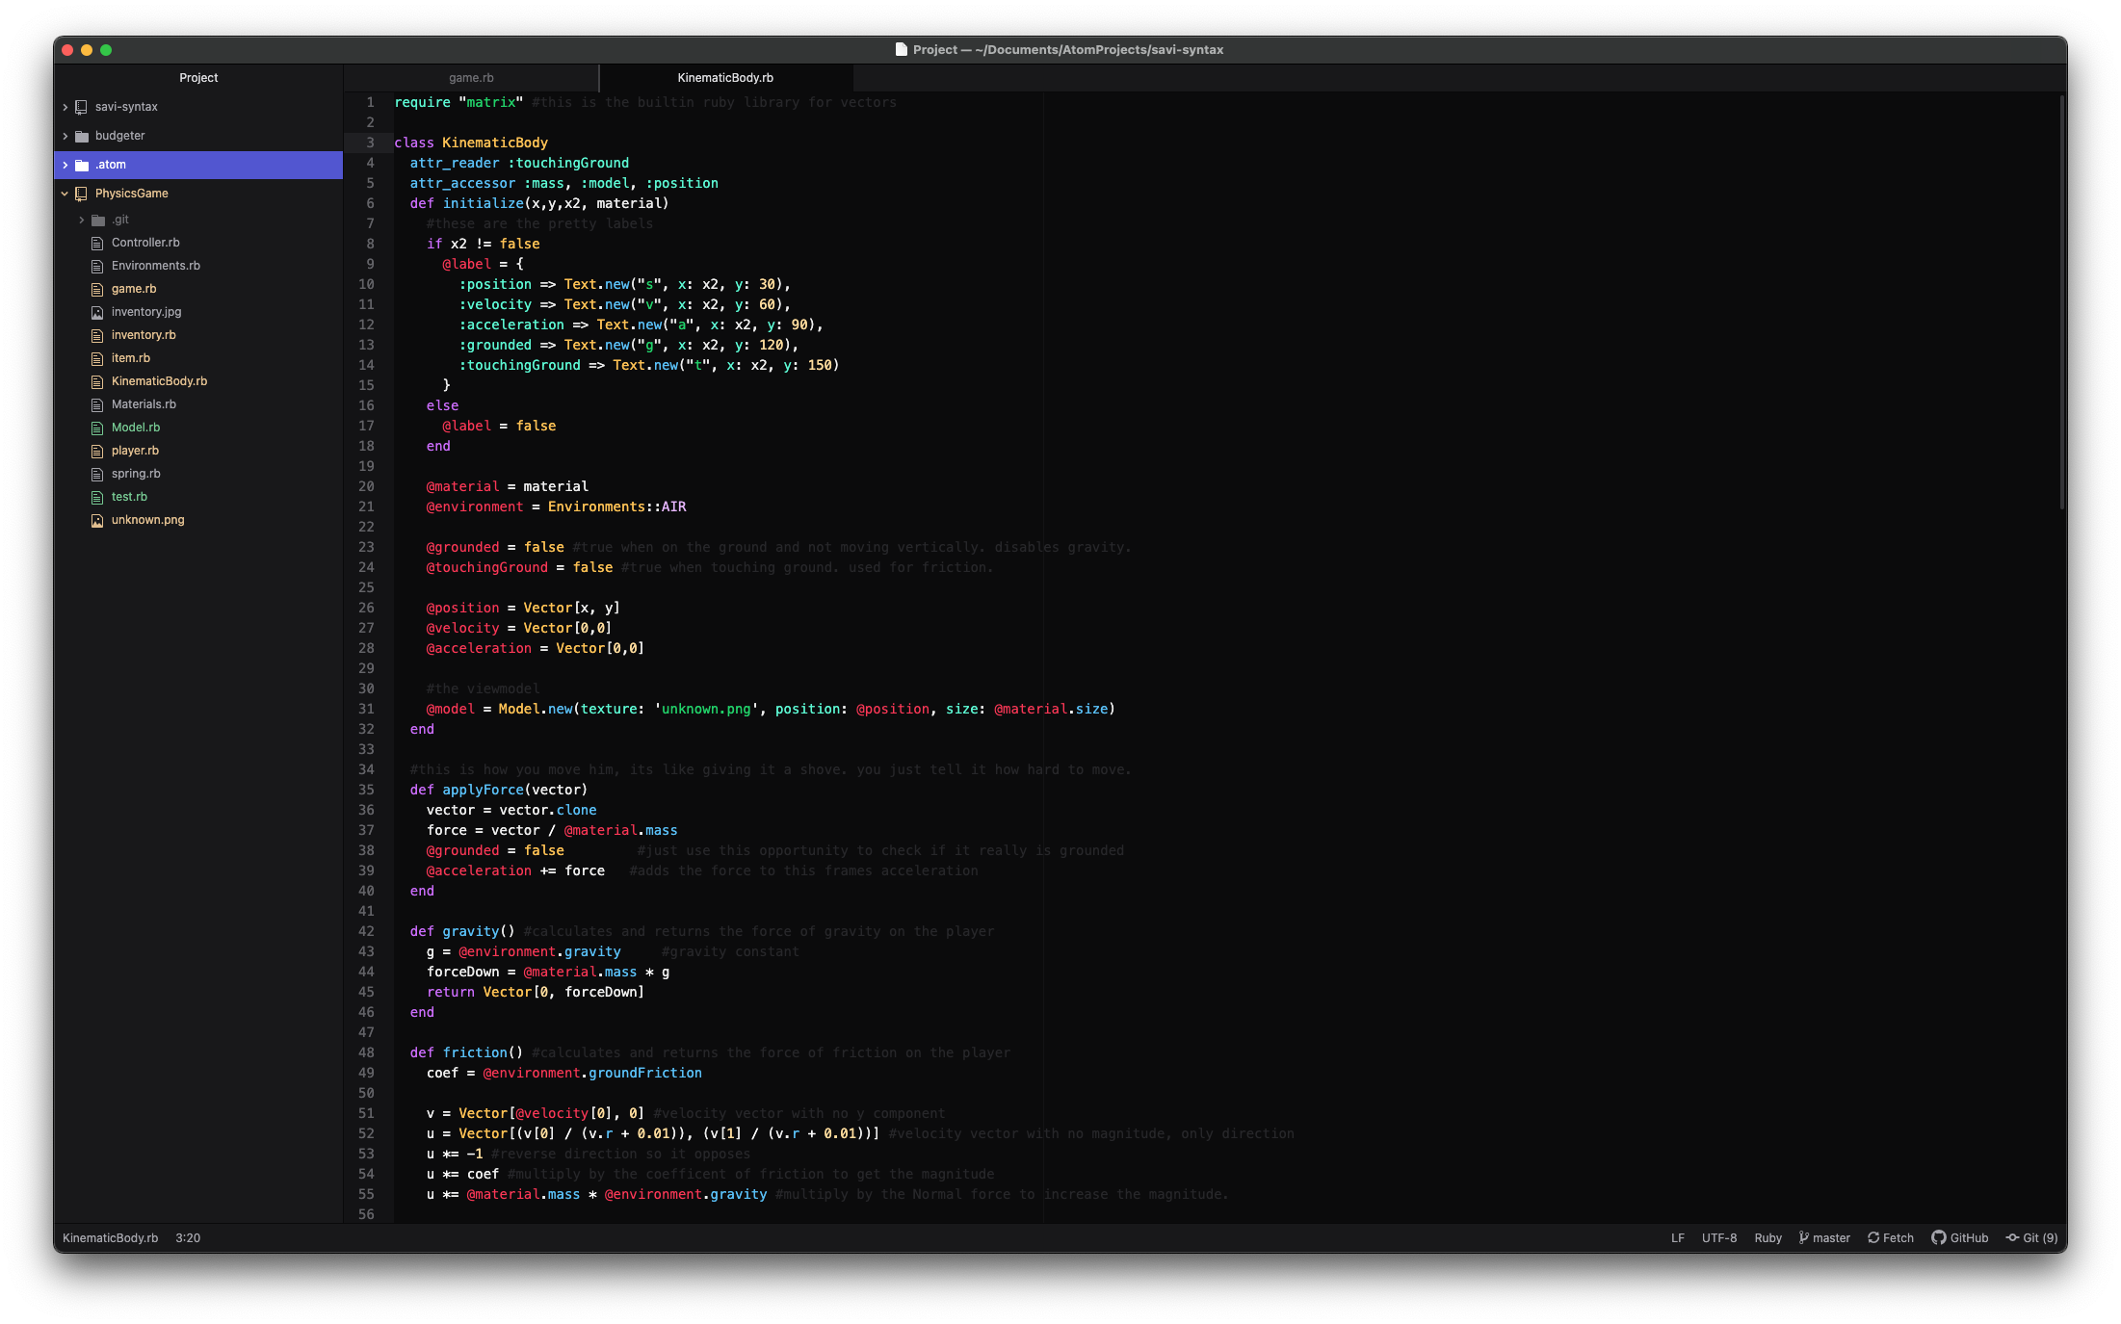Click the Materials.rb file icon
Image resolution: width=2121 pixels, height=1324 pixels.
click(x=97, y=404)
